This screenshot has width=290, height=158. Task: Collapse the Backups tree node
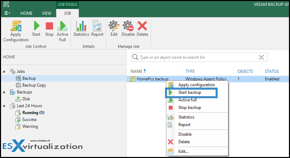point(4,92)
